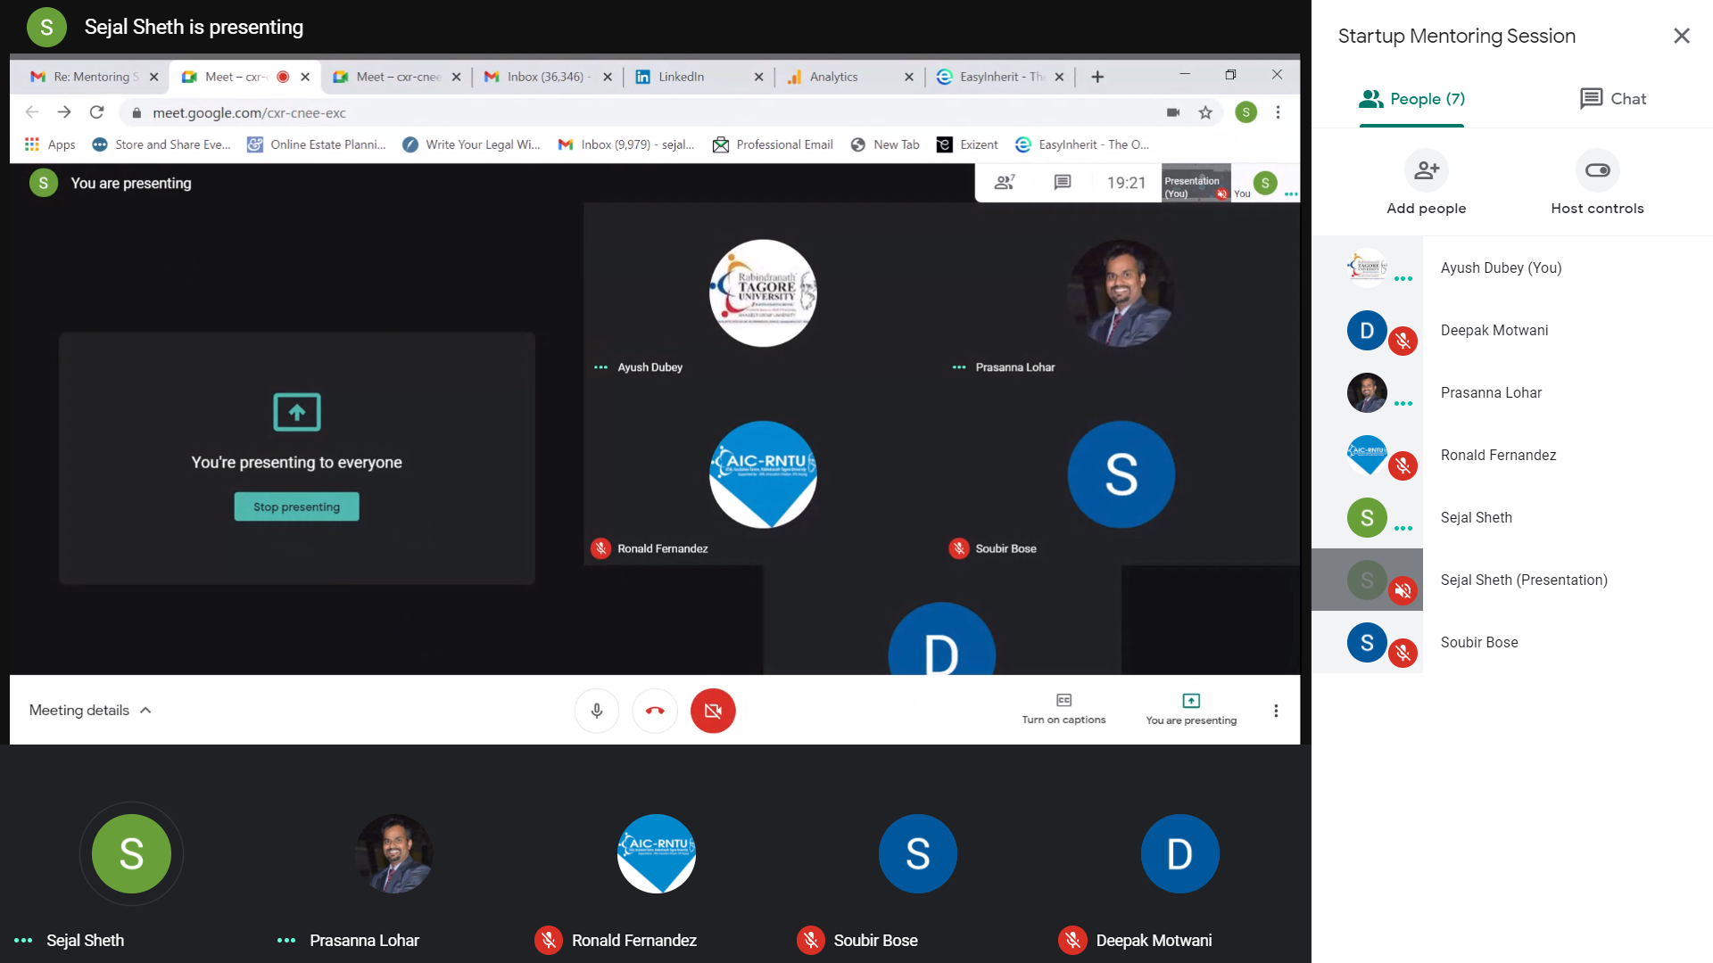This screenshot has height=963, width=1713.
Task: Click the EasyInherit bookmark link
Action: coord(1083,144)
